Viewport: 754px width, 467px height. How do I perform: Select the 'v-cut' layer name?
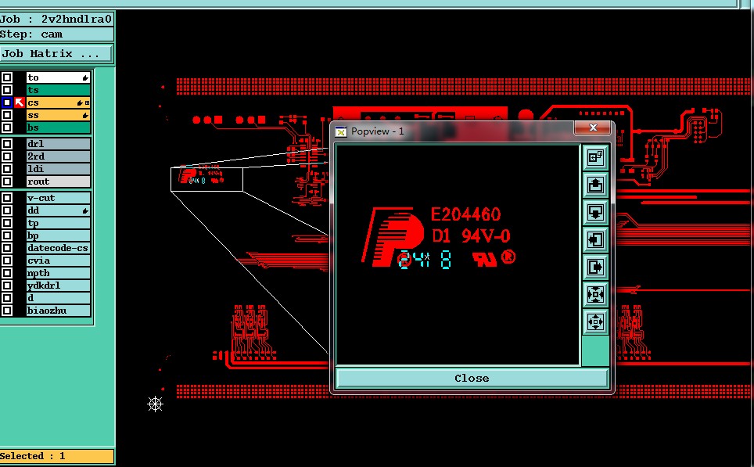click(x=58, y=198)
